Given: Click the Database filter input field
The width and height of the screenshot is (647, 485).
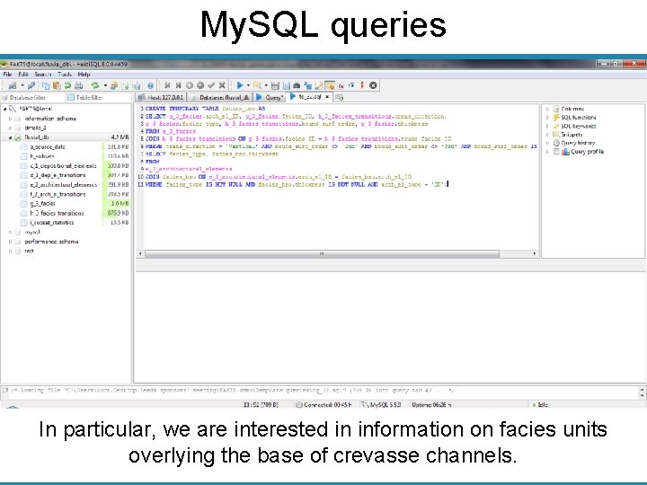Looking at the screenshot, I should point(32,97).
